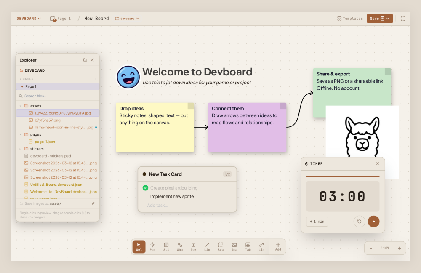Click the new-folder icon in Explorer header

[x=85, y=60]
